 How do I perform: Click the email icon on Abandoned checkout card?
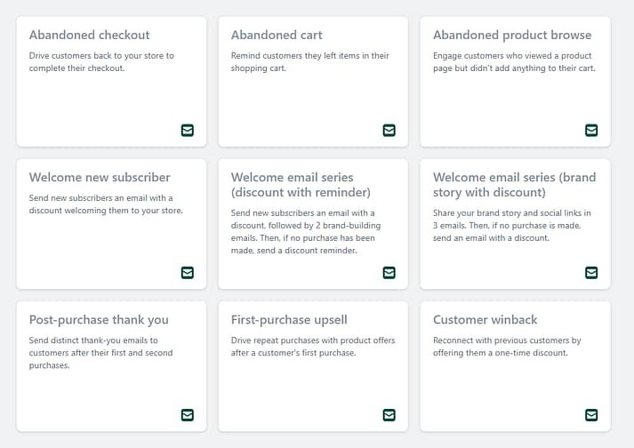click(187, 131)
